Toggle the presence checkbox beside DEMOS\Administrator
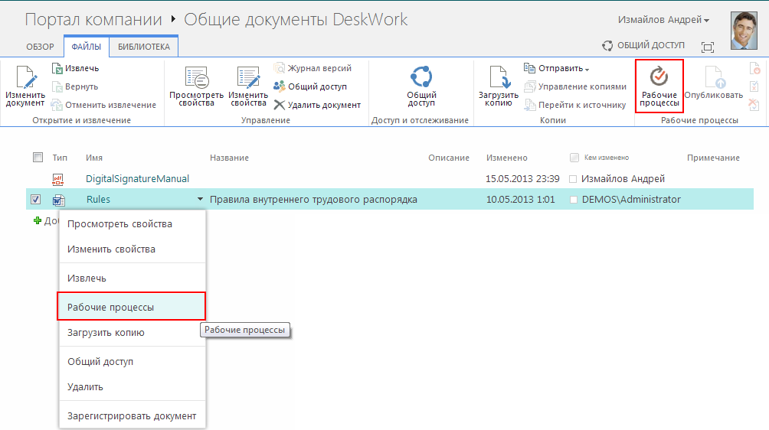This screenshot has height=430, width=769. [574, 200]
